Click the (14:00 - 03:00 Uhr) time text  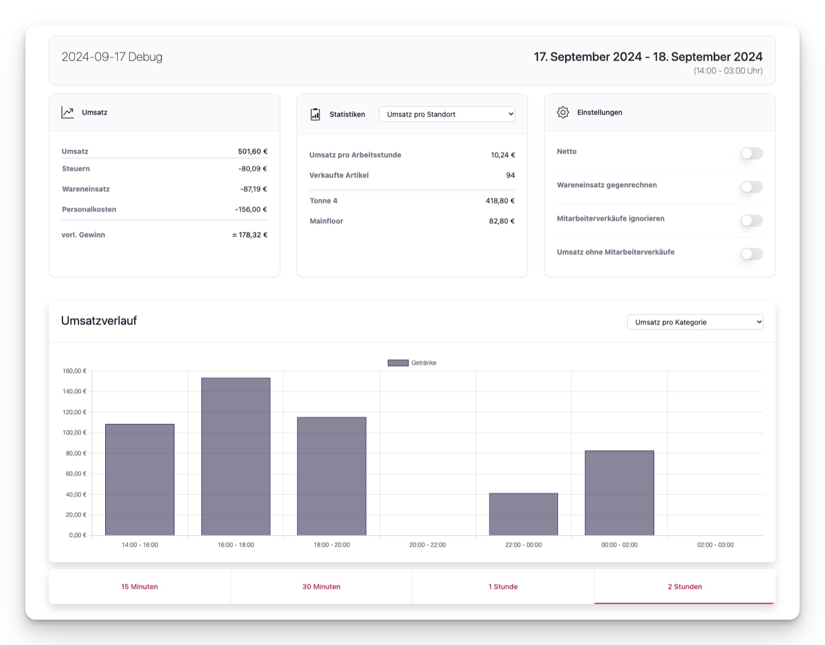tap(728, 71)
